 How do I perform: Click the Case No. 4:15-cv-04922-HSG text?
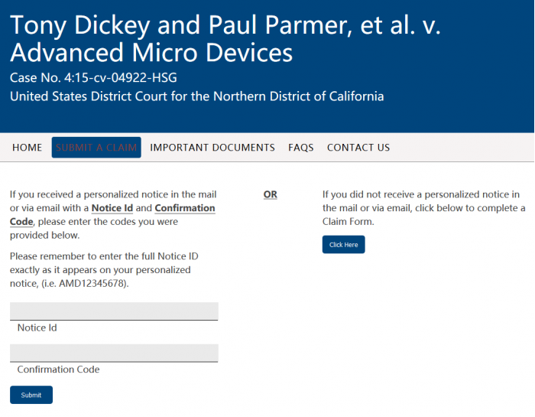coord(93,78)
